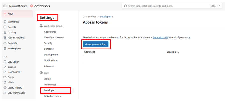
Task: Open Genie from the sidebar
Action: (11, 77)
